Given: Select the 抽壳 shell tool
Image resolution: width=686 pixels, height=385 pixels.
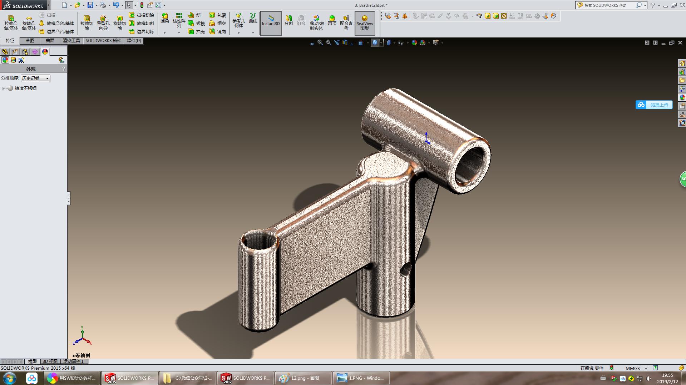Looking at the screenshot, I should [x=196, y=32].
